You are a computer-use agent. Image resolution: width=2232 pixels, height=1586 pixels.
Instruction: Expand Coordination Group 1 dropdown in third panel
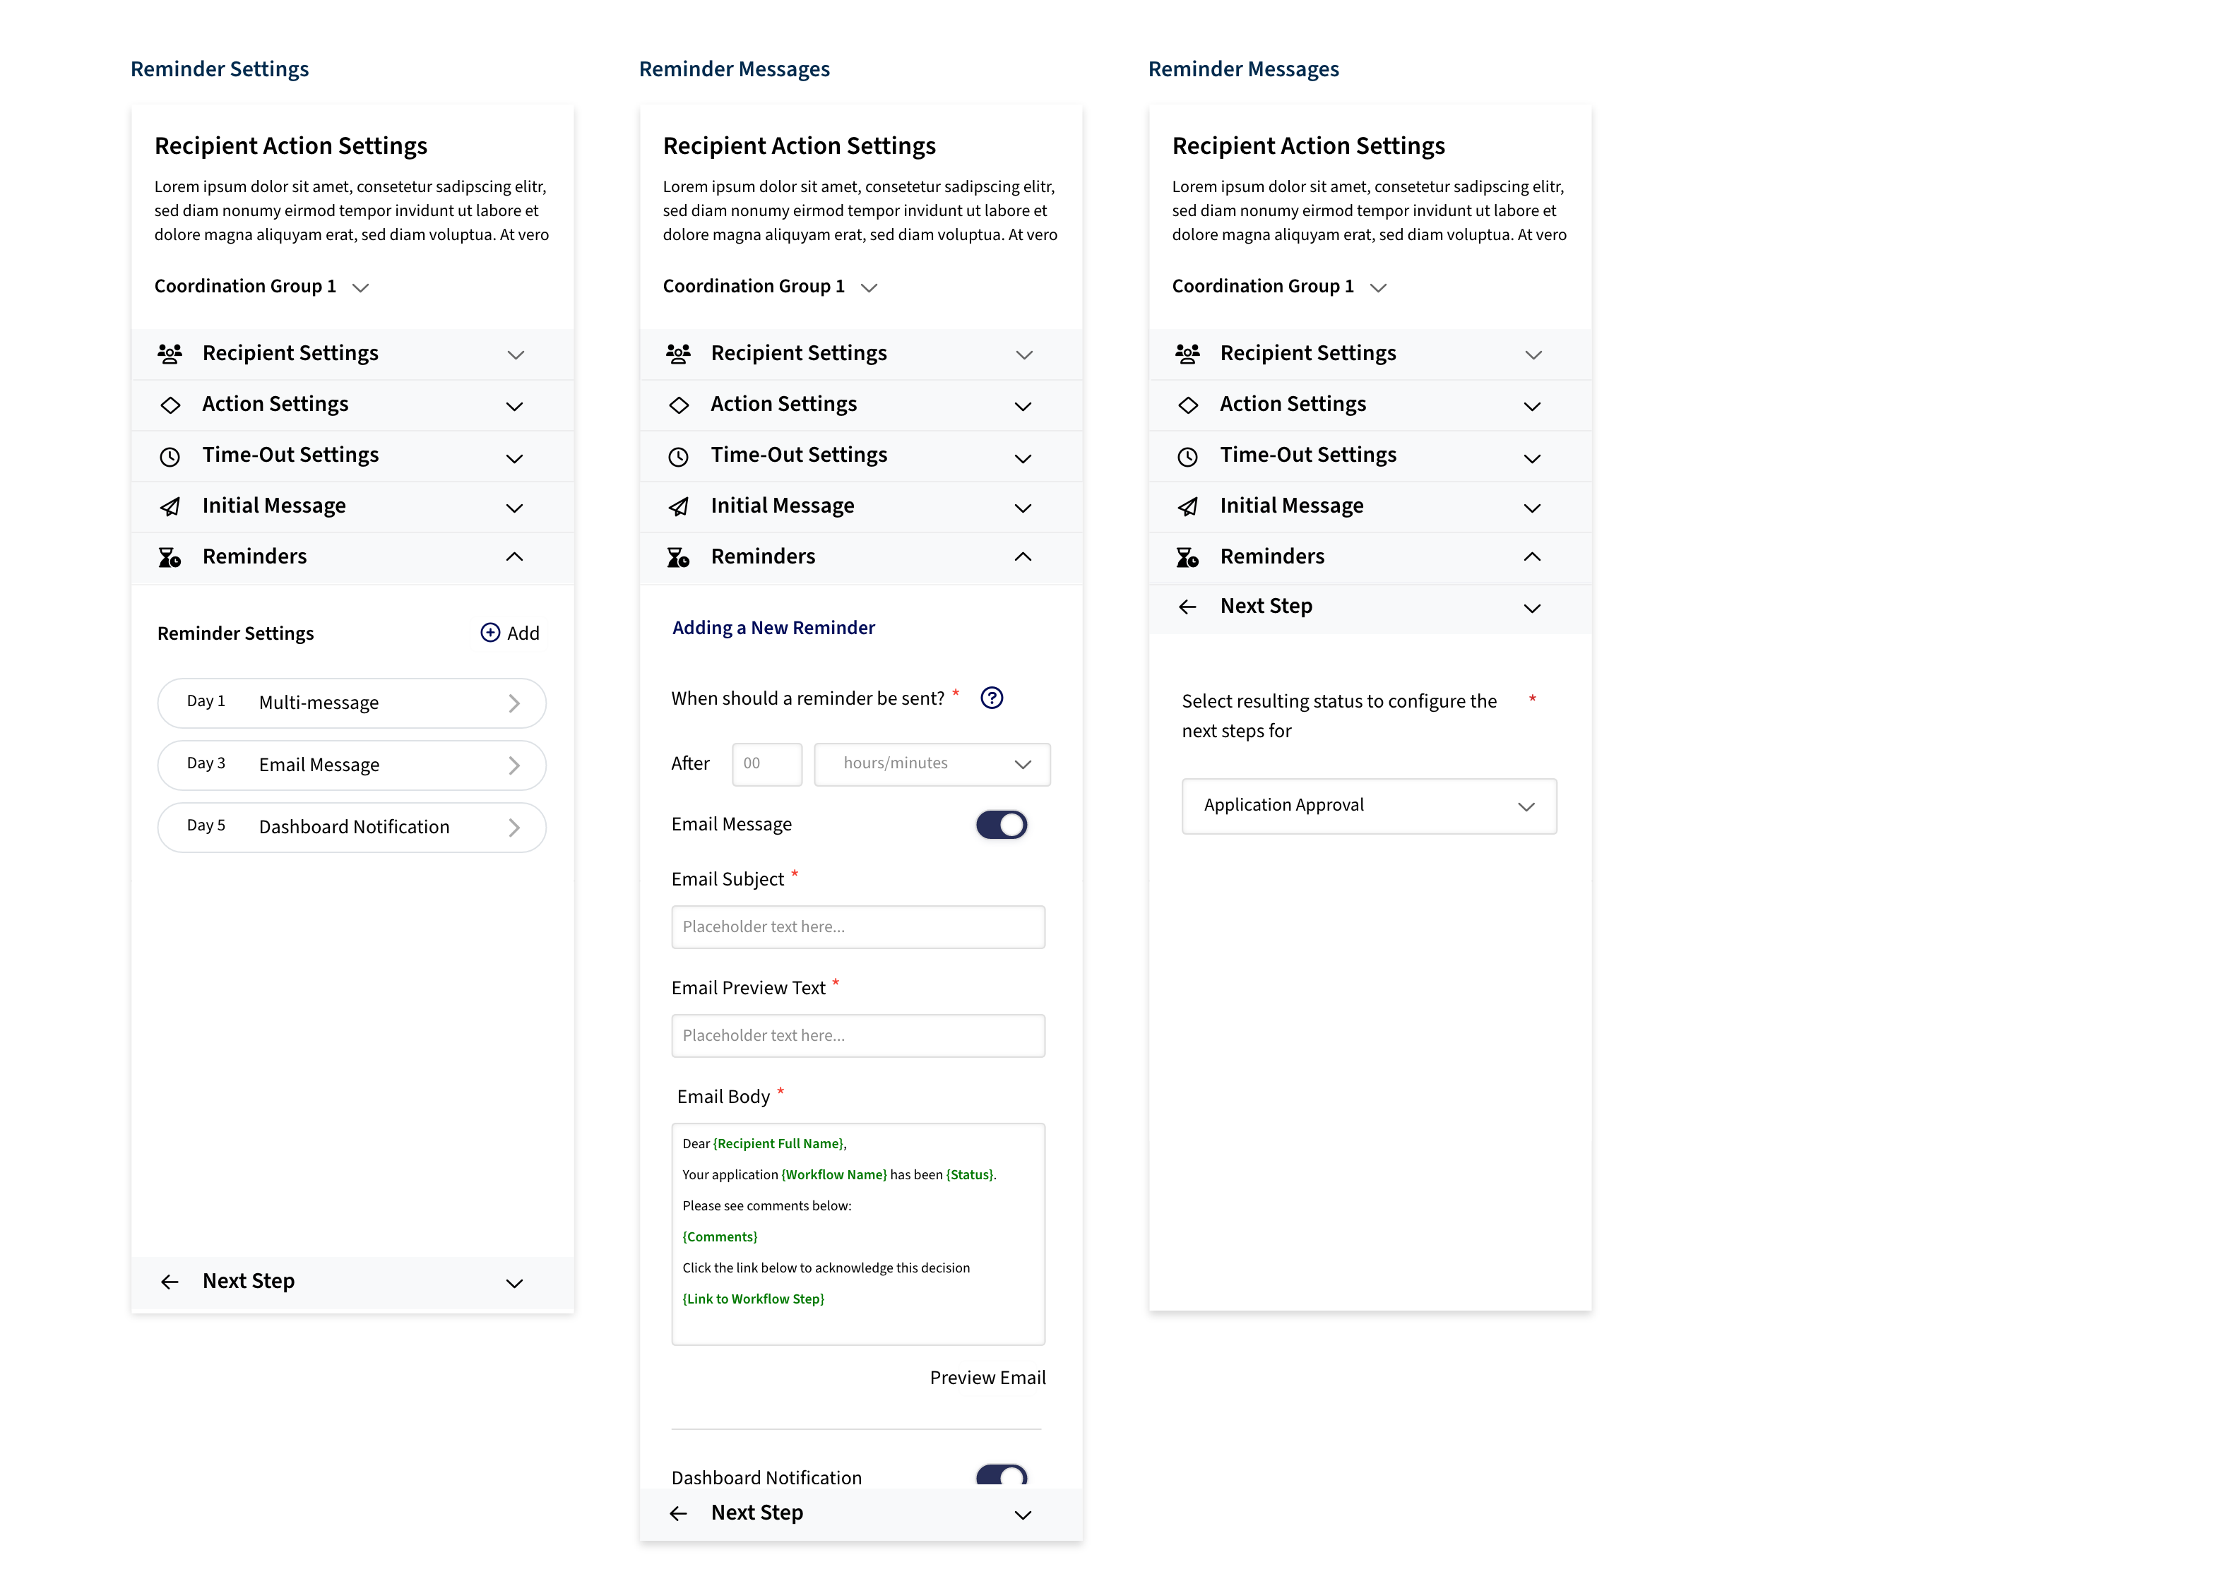(x=1378, y=287)
